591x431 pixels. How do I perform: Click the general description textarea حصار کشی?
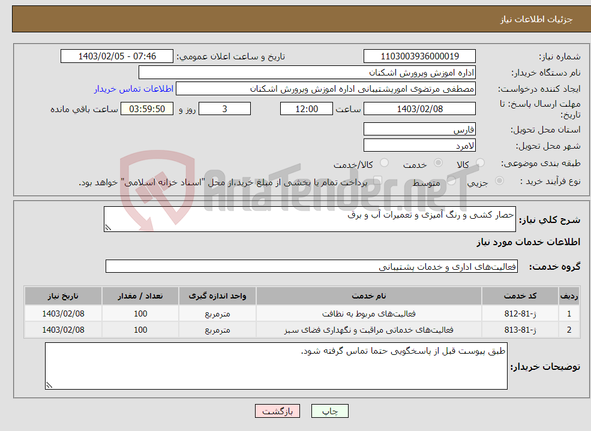click(310, 219)
